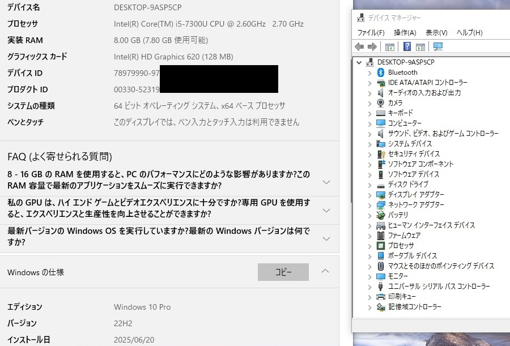Expand the ソフトウェア コンポーネント node arrow

point(369,165)
